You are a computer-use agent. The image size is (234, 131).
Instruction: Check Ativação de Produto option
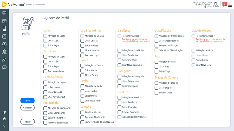click(x=119, y=98)
